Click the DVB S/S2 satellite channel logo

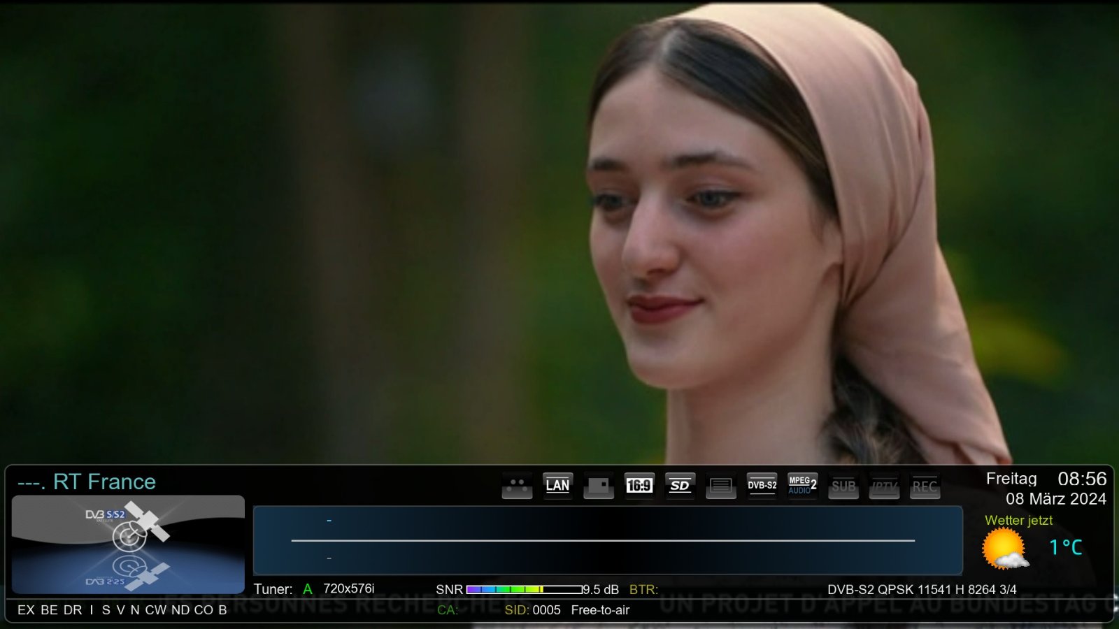128,544
